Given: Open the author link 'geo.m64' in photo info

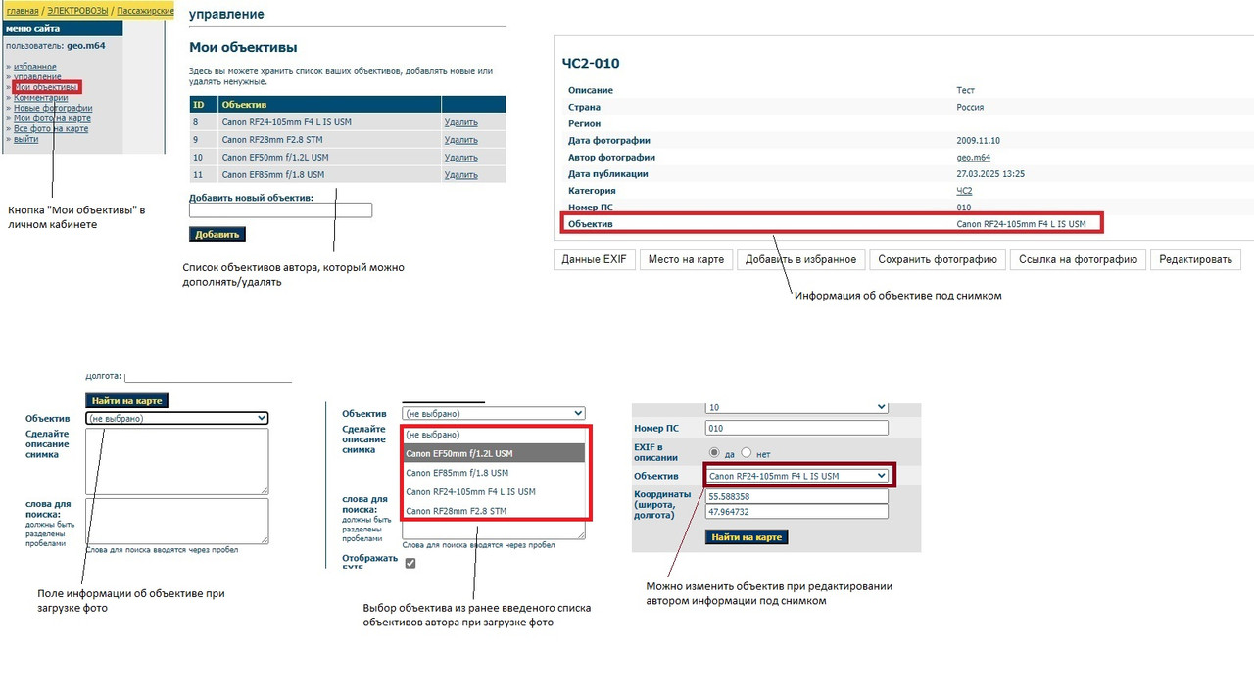Looking at the screenshot, I should [x=973, y=158].
